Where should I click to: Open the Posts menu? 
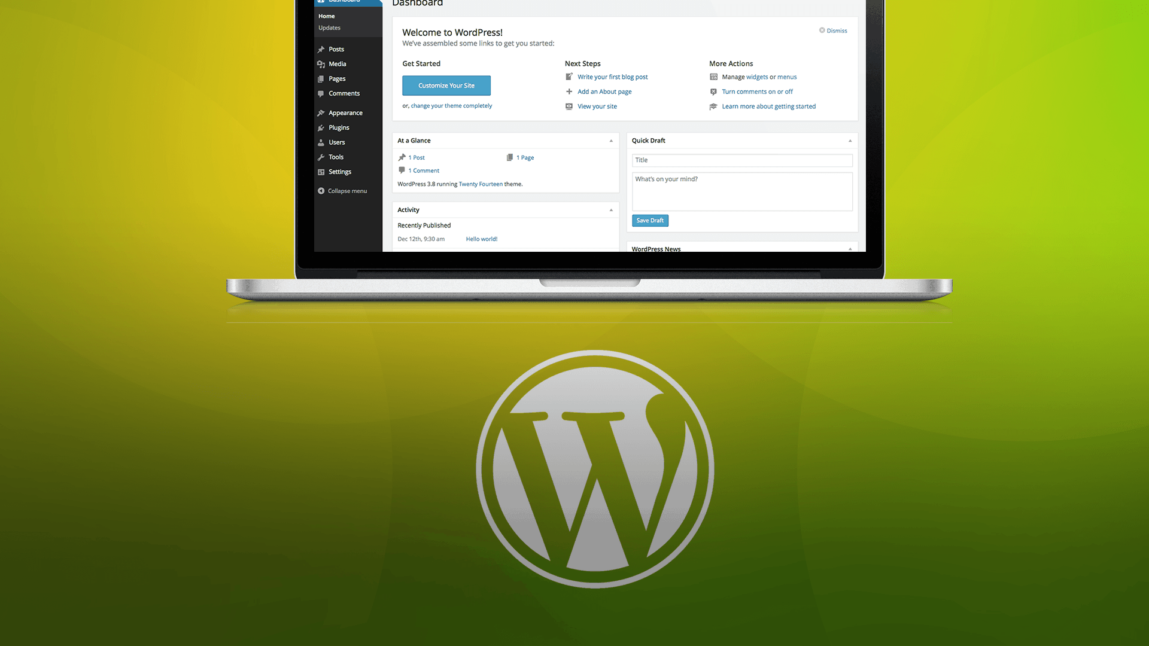coord(336,50)
